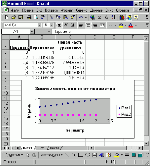
Task: Toggle underline formatting Ч button
Action: click(x=73, y=25)
